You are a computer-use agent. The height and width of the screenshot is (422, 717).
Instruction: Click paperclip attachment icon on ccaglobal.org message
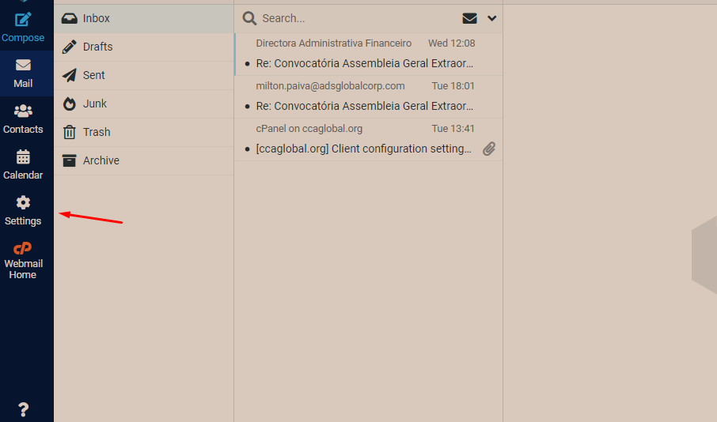[489, 149]
